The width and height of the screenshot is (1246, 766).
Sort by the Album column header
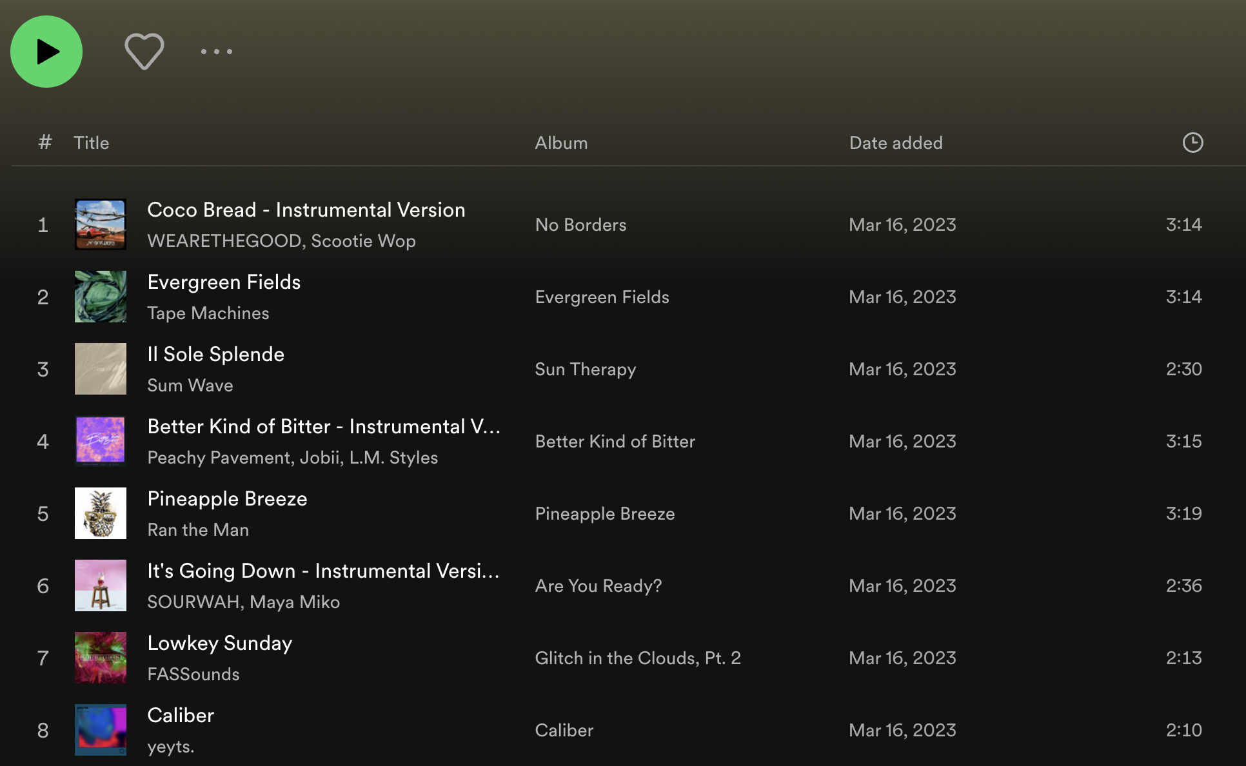point(561,143)
